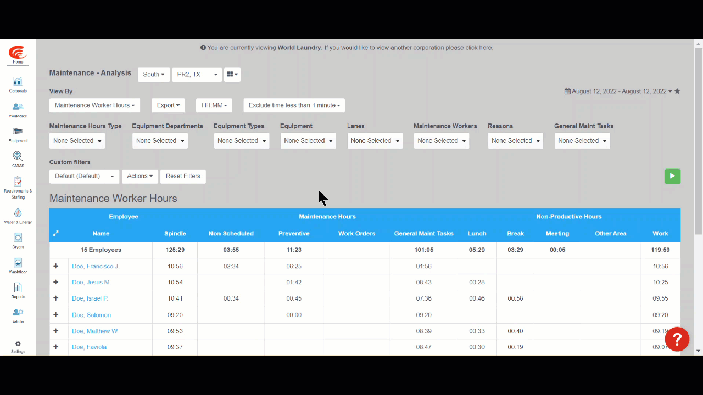Expand row for Doe, Faviola
Screen dimensions: 703x395
pos(55,347)
